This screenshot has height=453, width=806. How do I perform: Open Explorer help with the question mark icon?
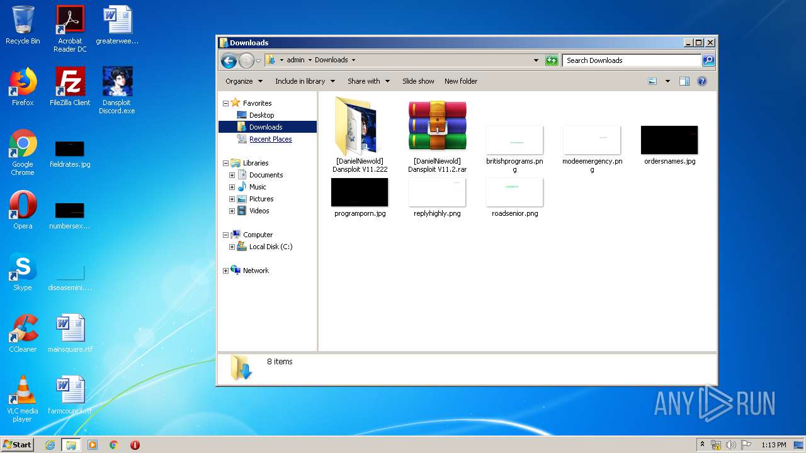pos(702,81)
